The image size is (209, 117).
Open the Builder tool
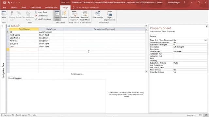click(x=19, y=15)
